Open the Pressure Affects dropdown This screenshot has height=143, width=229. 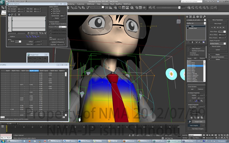[x=62, y=27]
